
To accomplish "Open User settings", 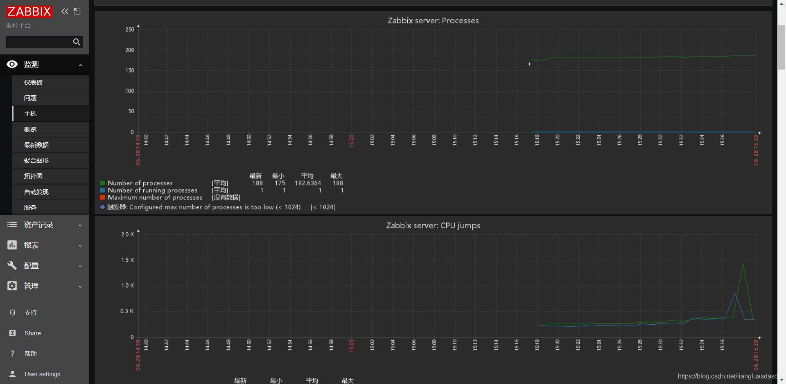I will pyautogui.click(x=43, y=374).
